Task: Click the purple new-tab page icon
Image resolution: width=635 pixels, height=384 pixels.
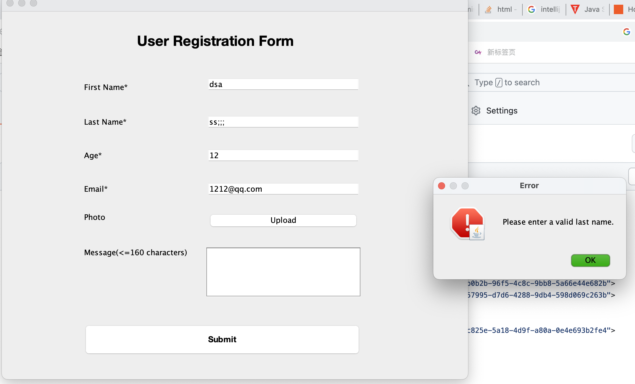Action: 478,52
